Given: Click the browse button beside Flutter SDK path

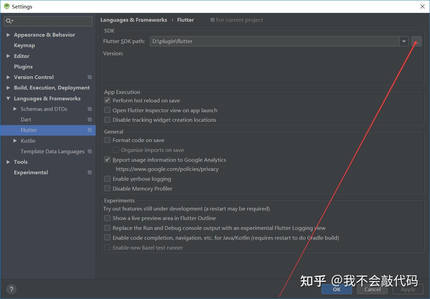Looking at the screenshot, I should (x=416, y=41).
